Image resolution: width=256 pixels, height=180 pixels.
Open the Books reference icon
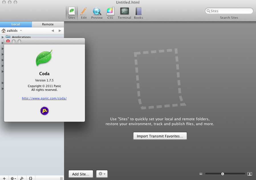[x=139, y=13]
